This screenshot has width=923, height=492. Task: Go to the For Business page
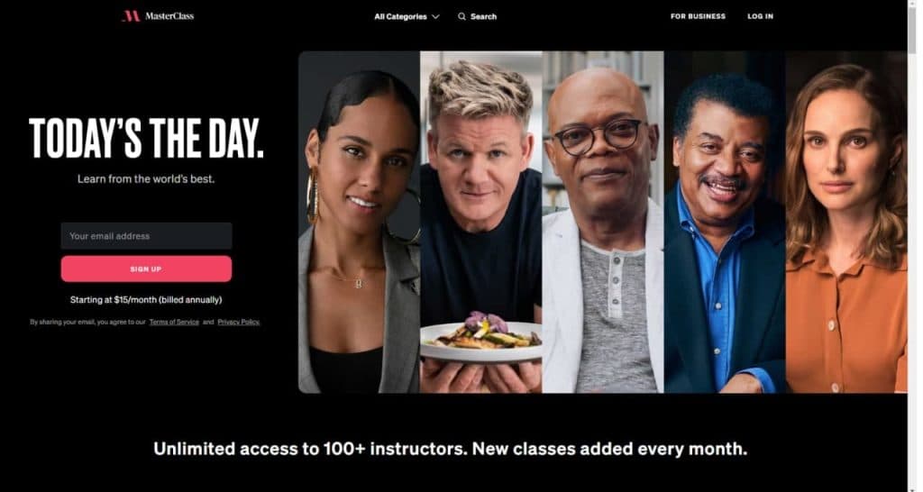(x=698, y=16)
